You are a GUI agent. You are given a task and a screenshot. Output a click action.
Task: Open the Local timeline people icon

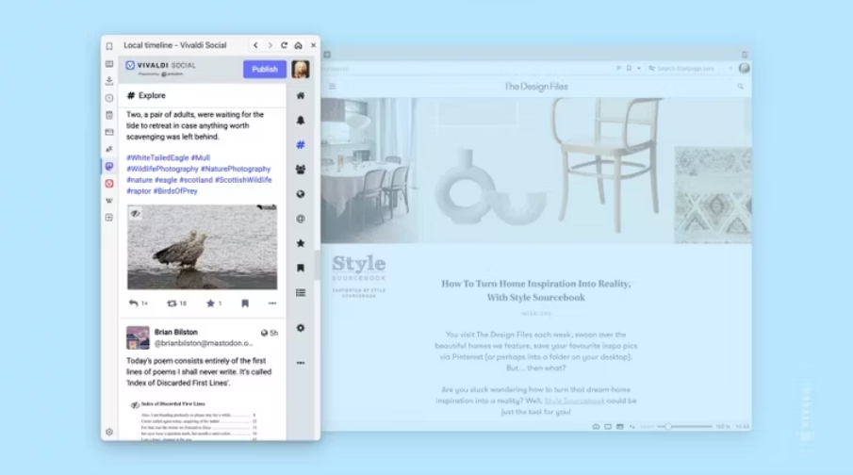(x=301, y=170)
